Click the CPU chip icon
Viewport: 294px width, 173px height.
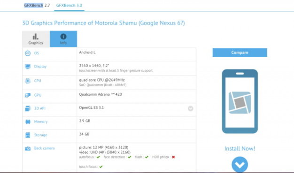coord(28,81)
